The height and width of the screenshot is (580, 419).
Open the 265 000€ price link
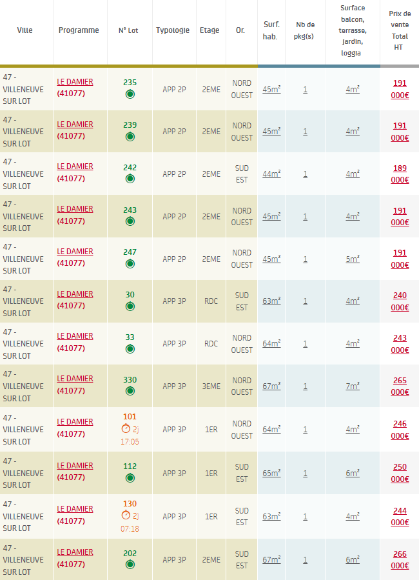point(400,386)
